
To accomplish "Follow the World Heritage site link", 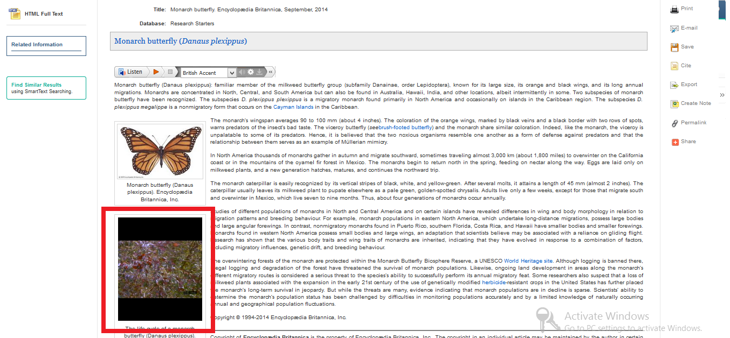I will point(528,261).
